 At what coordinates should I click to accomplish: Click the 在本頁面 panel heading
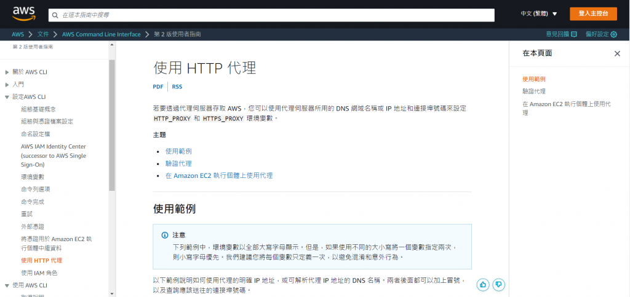point(536,53)
